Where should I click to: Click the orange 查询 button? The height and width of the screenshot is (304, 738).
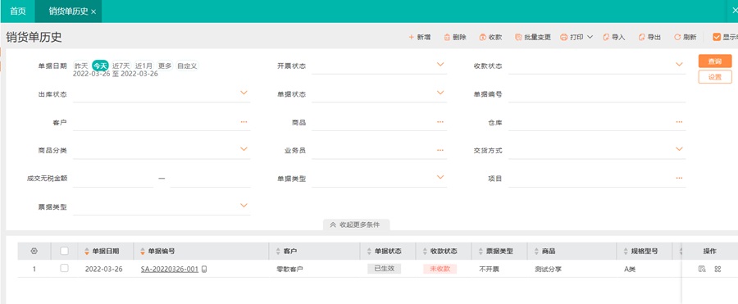coord(715,61)
